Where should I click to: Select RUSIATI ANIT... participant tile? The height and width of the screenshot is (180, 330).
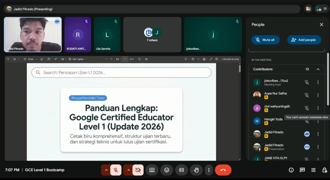pos(78,34)
